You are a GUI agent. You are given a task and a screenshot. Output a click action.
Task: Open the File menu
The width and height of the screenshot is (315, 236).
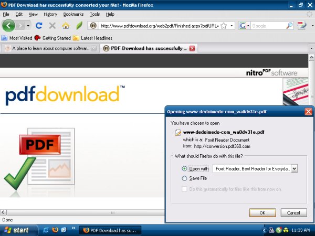pos(6,14)
